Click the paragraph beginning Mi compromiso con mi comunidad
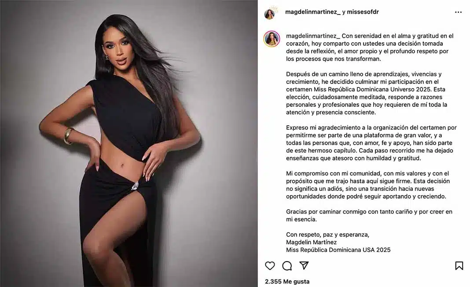 368,185
